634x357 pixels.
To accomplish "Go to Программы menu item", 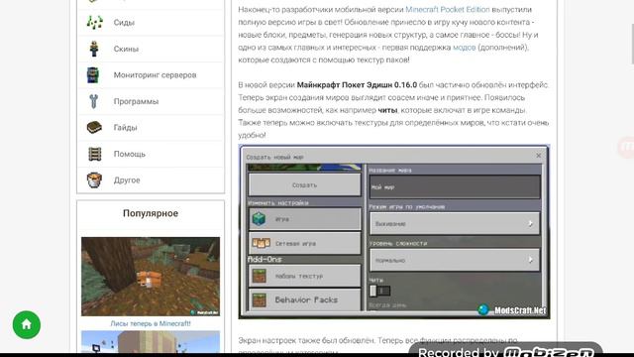I will [151, 101].
